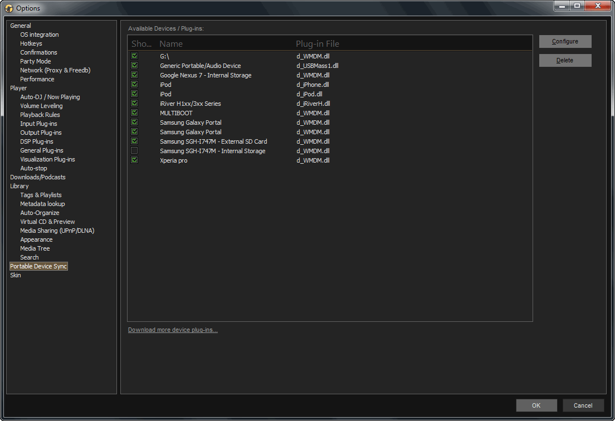The height and width of the screenshot is (421, 615).
Task: Open Downloads/Podcasts options
Action: (38, 177)
